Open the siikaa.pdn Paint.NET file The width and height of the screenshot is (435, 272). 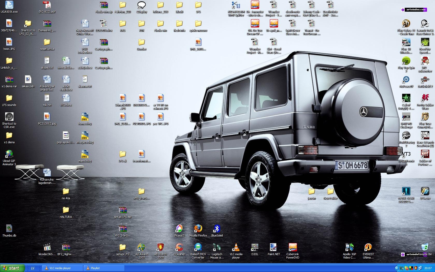(28, 79)
